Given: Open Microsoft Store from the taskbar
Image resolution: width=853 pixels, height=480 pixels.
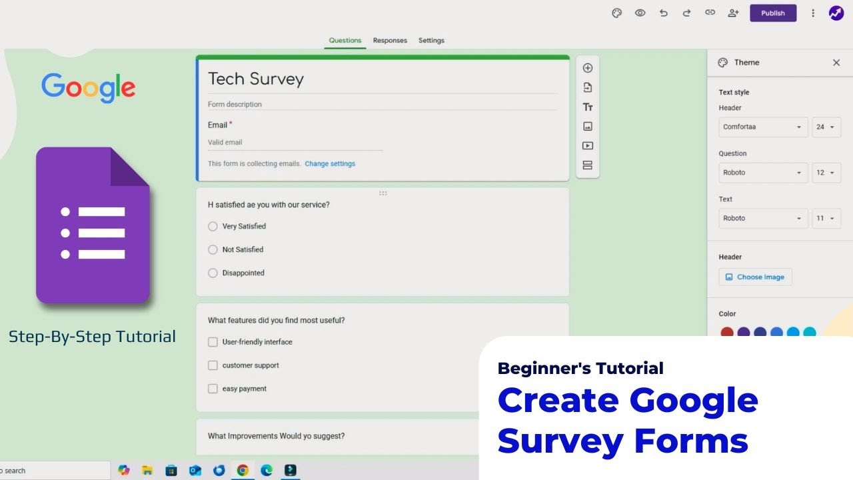Looking at the screenshot, I should 171,471.
